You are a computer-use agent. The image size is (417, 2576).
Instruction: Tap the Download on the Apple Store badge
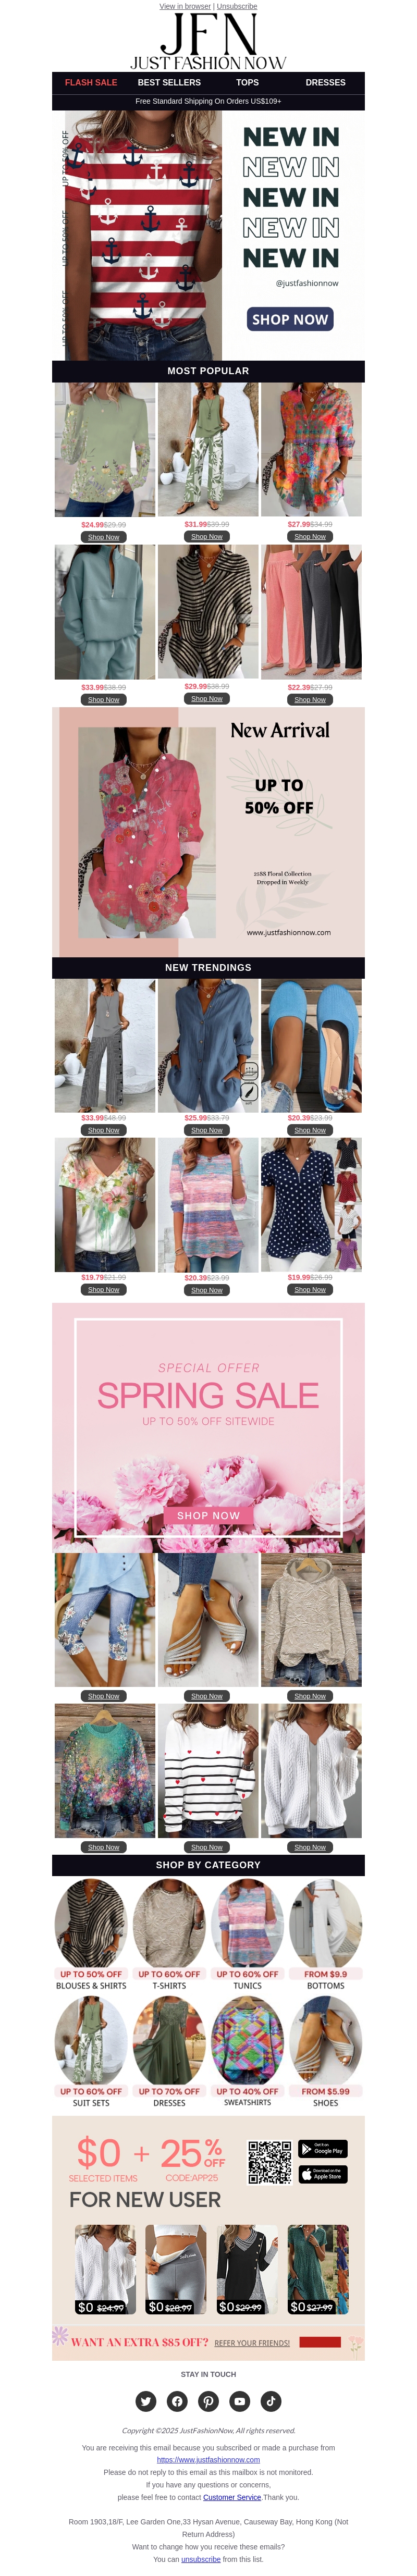point(323,2174)
